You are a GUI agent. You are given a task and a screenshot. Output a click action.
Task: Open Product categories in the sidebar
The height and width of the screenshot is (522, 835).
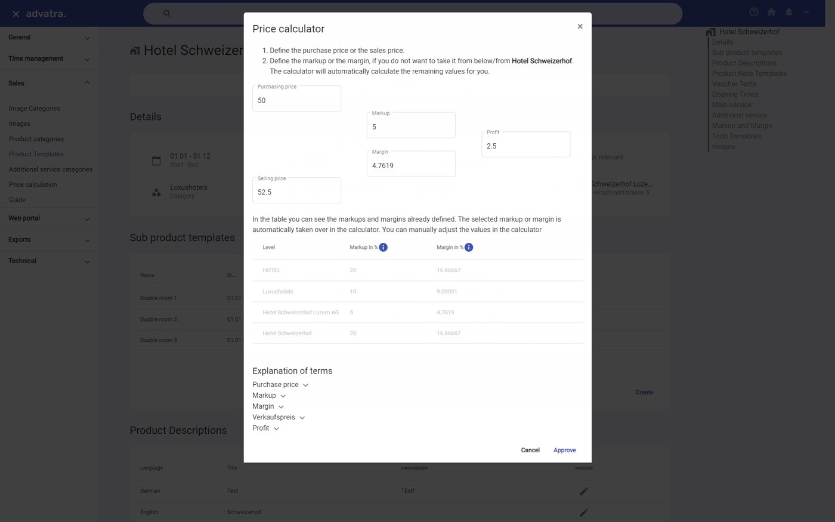[x=36, y=139]
